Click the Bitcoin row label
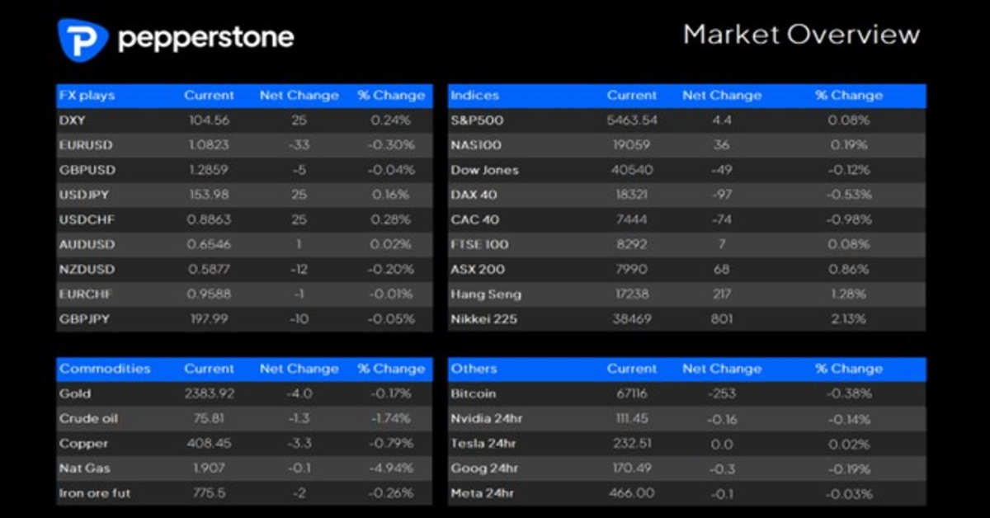 tap(474, 394)
